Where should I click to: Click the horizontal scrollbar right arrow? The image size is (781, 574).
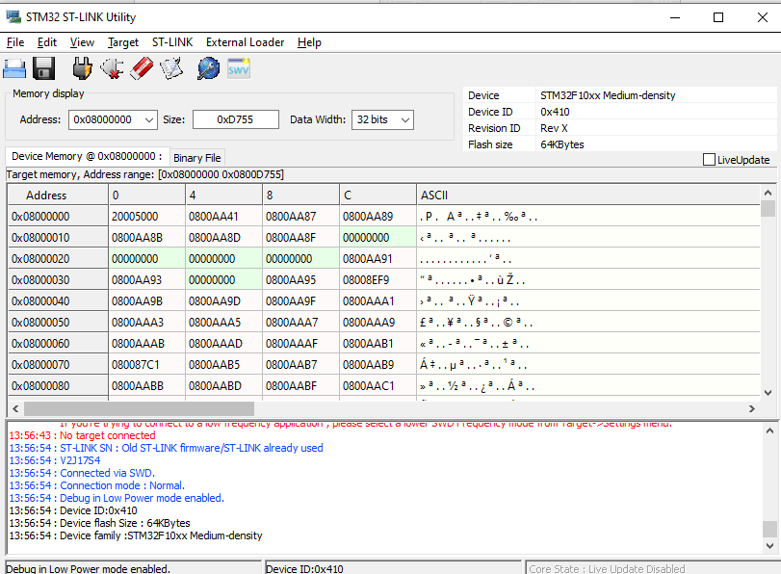(x=751, y=408)
